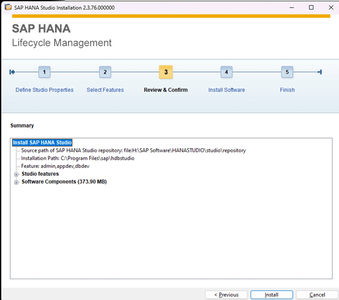
Task: Maximize the installation window
Action: (x=311, y=7)
